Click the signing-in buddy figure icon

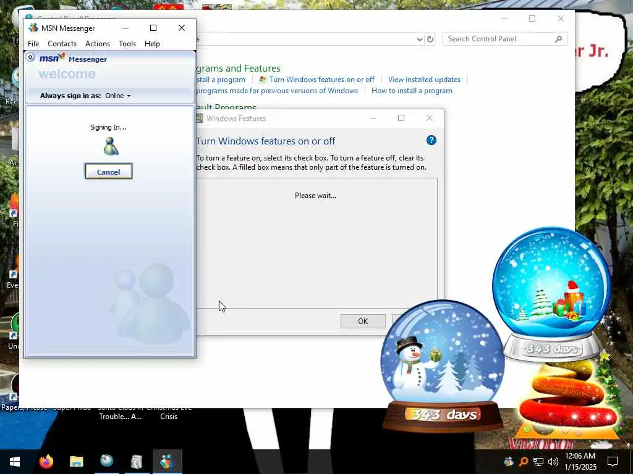[x=110, y=146]
